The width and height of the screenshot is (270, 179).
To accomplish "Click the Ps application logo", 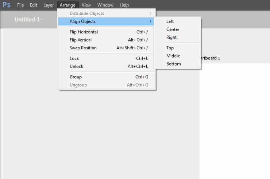I will pyautogui.click(x=7, y=5).
